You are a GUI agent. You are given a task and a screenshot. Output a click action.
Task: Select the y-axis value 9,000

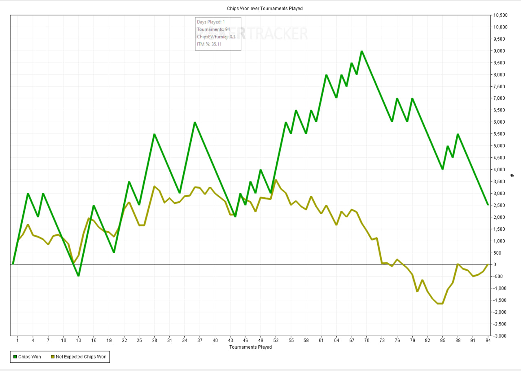pyautogui.click(x=499, y=51)
